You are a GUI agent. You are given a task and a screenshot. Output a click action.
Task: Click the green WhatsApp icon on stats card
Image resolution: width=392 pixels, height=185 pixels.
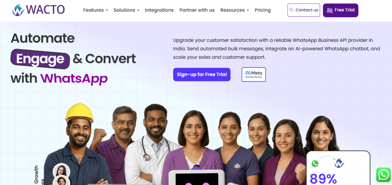coord(315,164)
